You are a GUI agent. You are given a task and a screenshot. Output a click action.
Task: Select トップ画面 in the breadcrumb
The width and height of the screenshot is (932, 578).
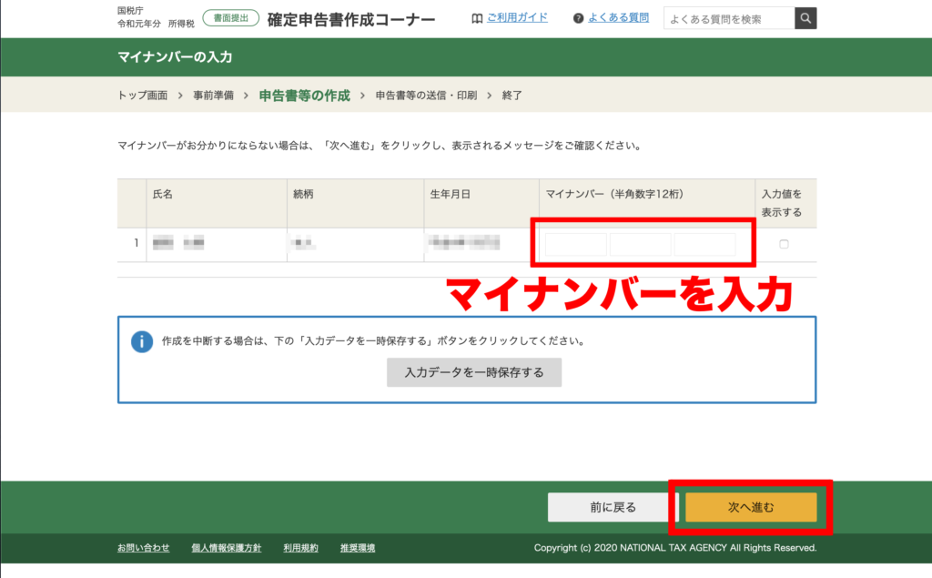coord(143,96)
